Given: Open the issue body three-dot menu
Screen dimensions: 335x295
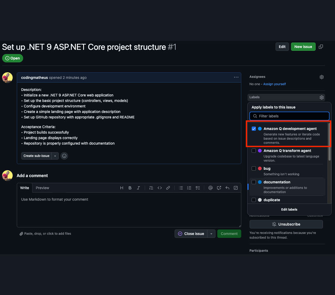Looking at the screenshot, I should pos(236,77).
